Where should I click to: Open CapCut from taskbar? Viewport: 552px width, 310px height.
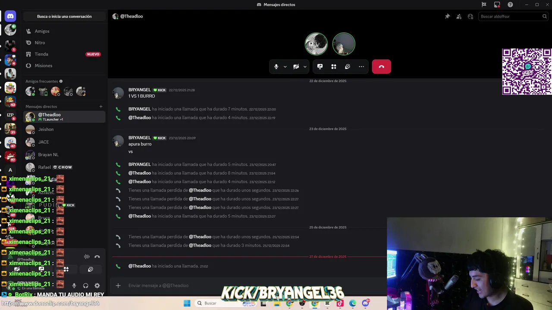[x=327, y=303]
